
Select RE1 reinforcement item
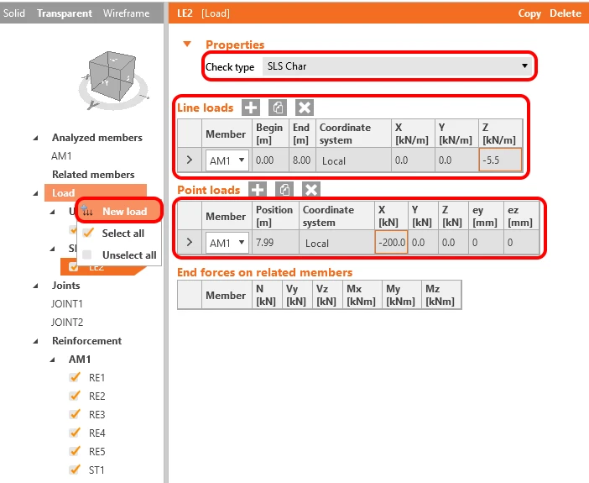click(x=96, y=378)
